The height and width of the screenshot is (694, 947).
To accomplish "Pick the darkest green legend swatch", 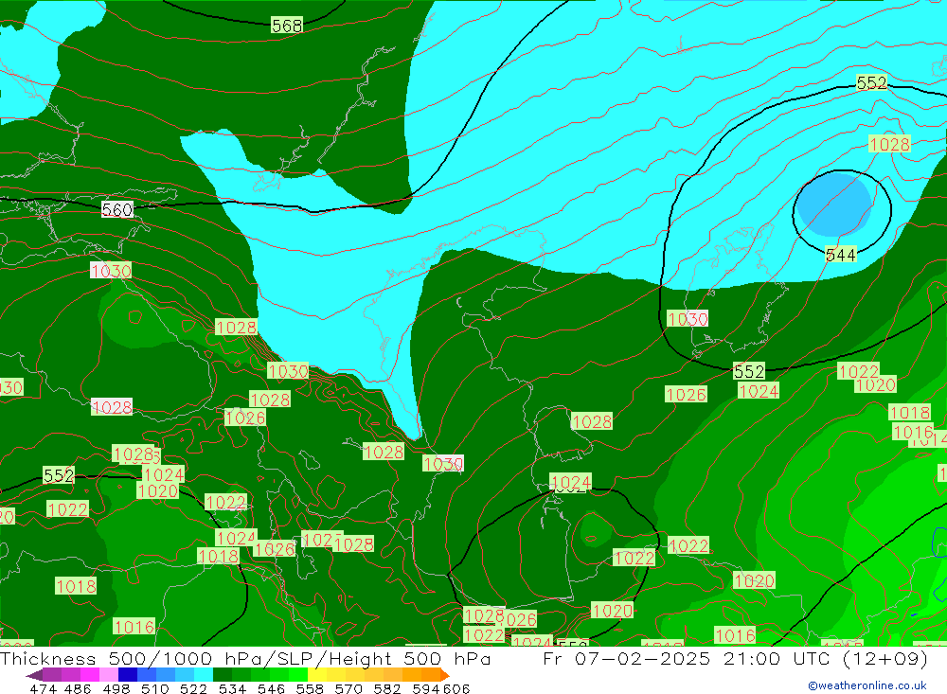I will [x=223, y=674].
